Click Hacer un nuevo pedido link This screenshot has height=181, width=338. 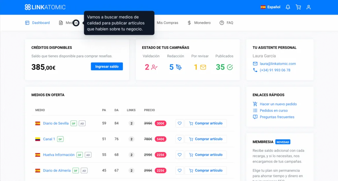pyautogui.click(x=278, y=104)
